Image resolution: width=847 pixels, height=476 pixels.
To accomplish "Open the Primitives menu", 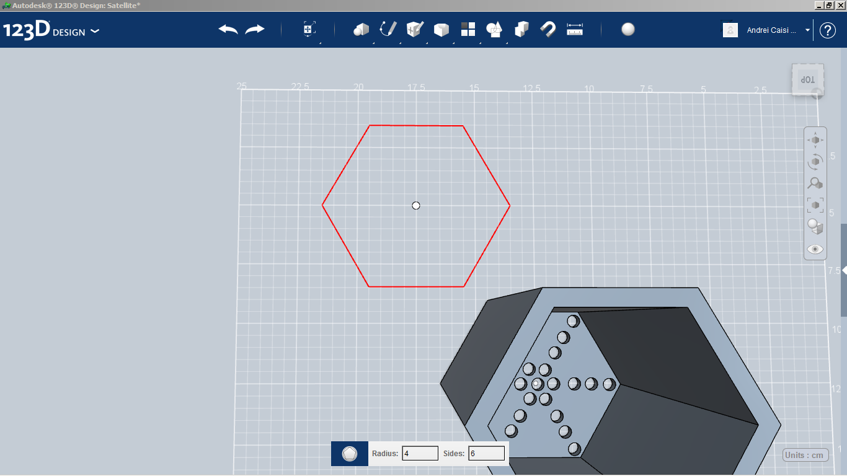I will (x=361, y=29).
